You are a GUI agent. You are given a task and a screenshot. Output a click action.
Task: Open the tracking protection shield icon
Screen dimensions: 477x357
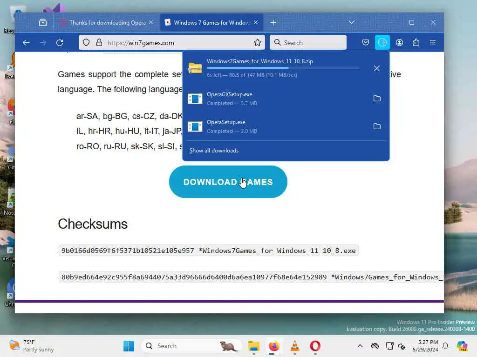click(86, 42)
